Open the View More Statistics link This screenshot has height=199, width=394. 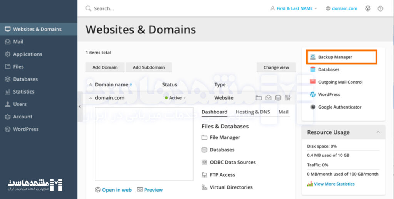pos(334,184)
